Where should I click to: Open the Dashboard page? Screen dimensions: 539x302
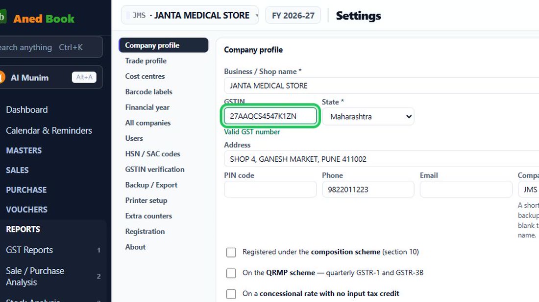pyautogui.click(x=27, y=109)
